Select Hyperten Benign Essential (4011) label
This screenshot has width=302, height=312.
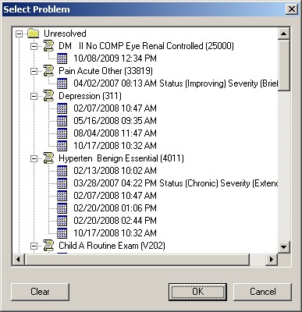(x=121, y=158)
